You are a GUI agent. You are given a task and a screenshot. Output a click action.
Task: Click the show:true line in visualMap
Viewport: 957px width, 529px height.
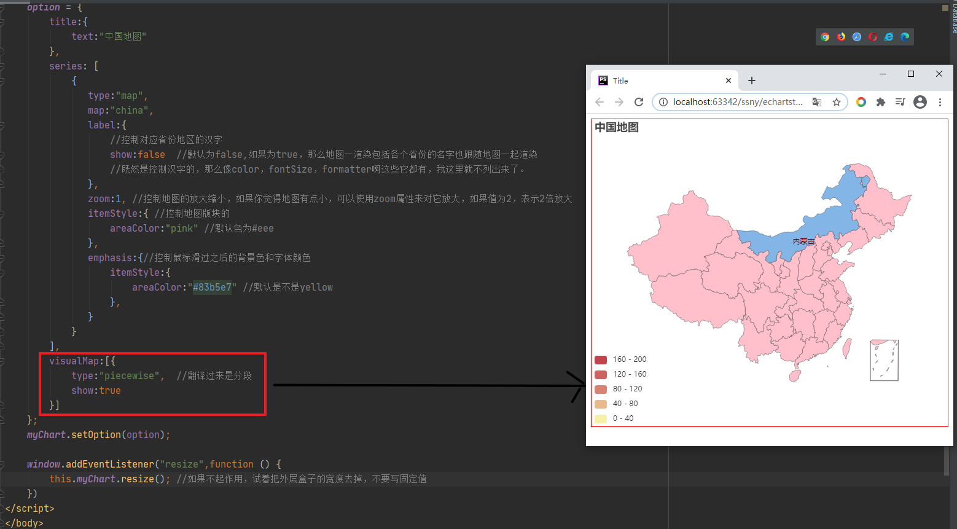pyautogui.click(x=96, y=390)
